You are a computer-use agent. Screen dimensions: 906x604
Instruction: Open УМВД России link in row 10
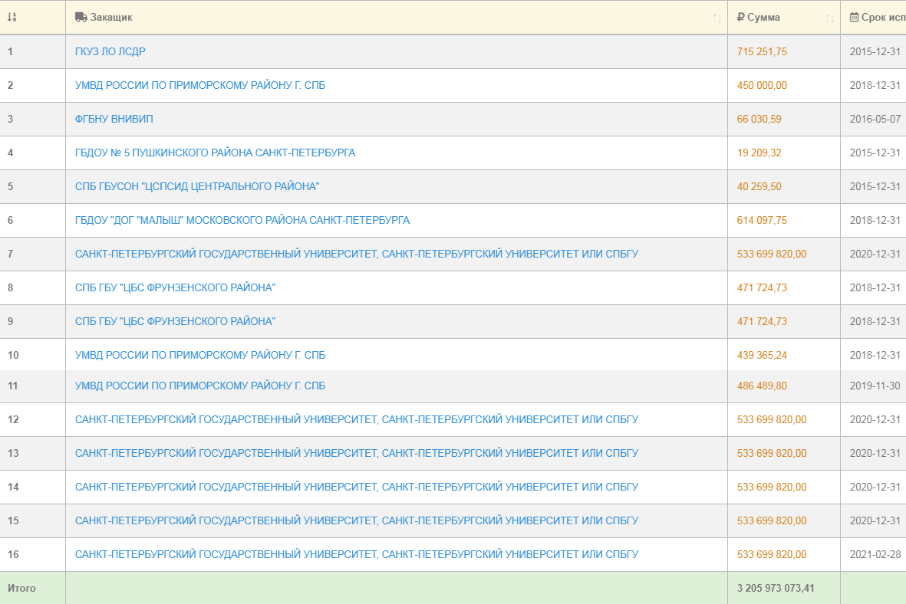200,355
